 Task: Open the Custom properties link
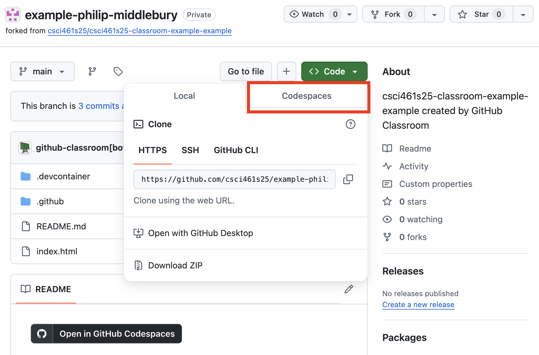tap(436, 184)
